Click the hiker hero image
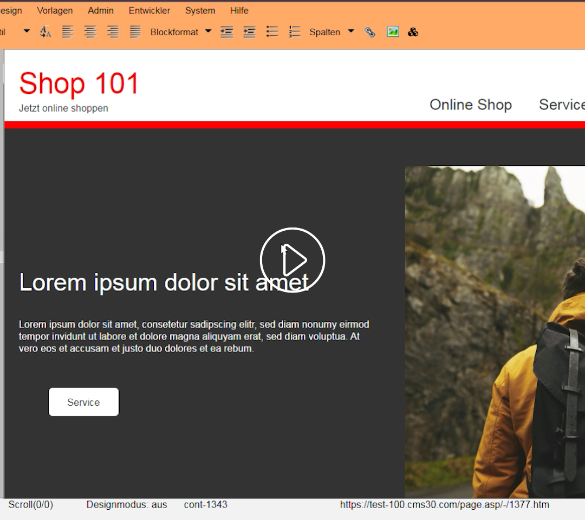The image size is (585, 520). point(495,332)
